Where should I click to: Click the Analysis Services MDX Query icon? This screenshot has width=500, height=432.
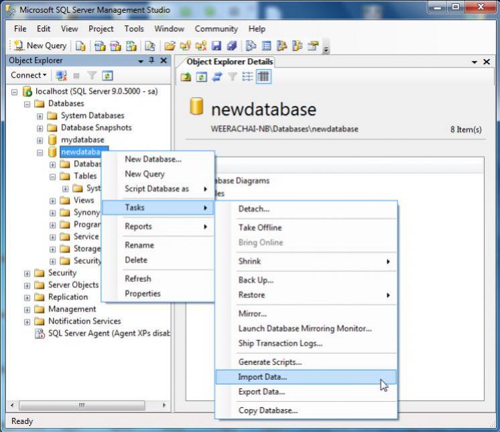pyautogui.click(x=100, y=46)
